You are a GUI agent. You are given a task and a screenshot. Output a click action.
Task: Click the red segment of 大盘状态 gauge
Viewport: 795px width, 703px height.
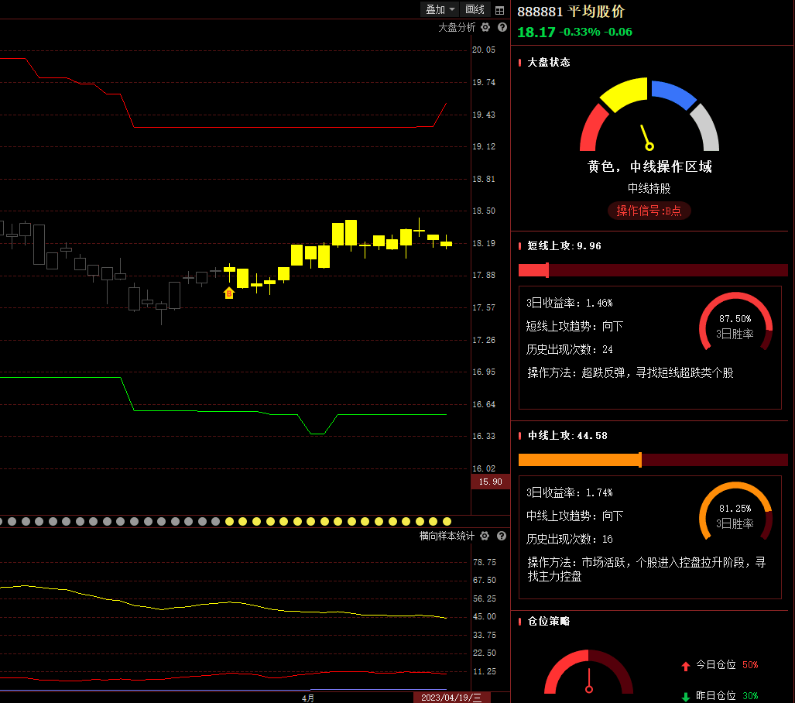[593, 129]
